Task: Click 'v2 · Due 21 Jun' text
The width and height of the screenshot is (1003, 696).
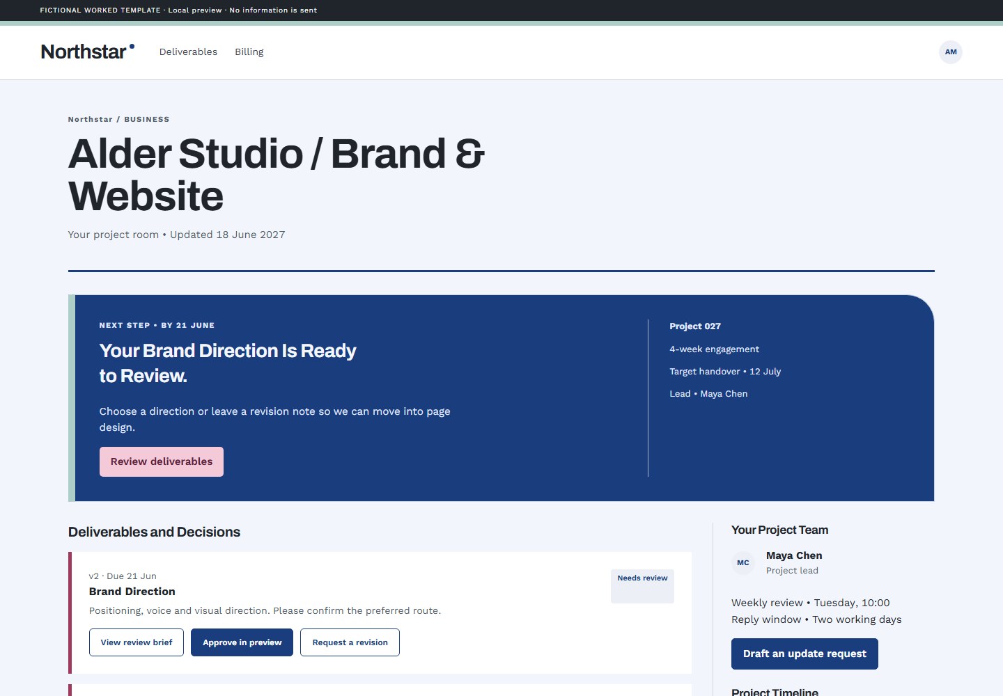Action: click(123, 576)
